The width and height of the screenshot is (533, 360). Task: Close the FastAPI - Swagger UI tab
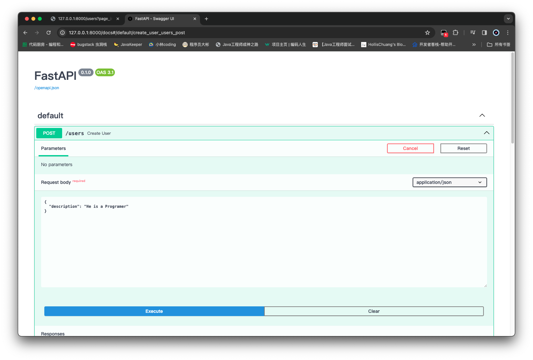[195, 19]
